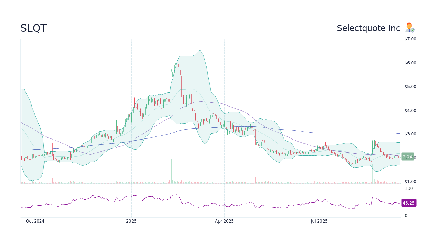
Task: Select the Selectquote Inc company name
Action: (x=368, y=28)
